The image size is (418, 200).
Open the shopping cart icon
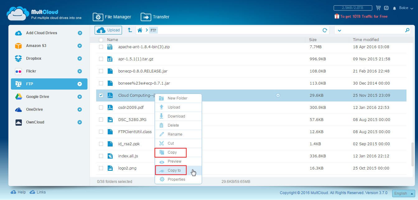pyautogui.click(x=378, y=8)
